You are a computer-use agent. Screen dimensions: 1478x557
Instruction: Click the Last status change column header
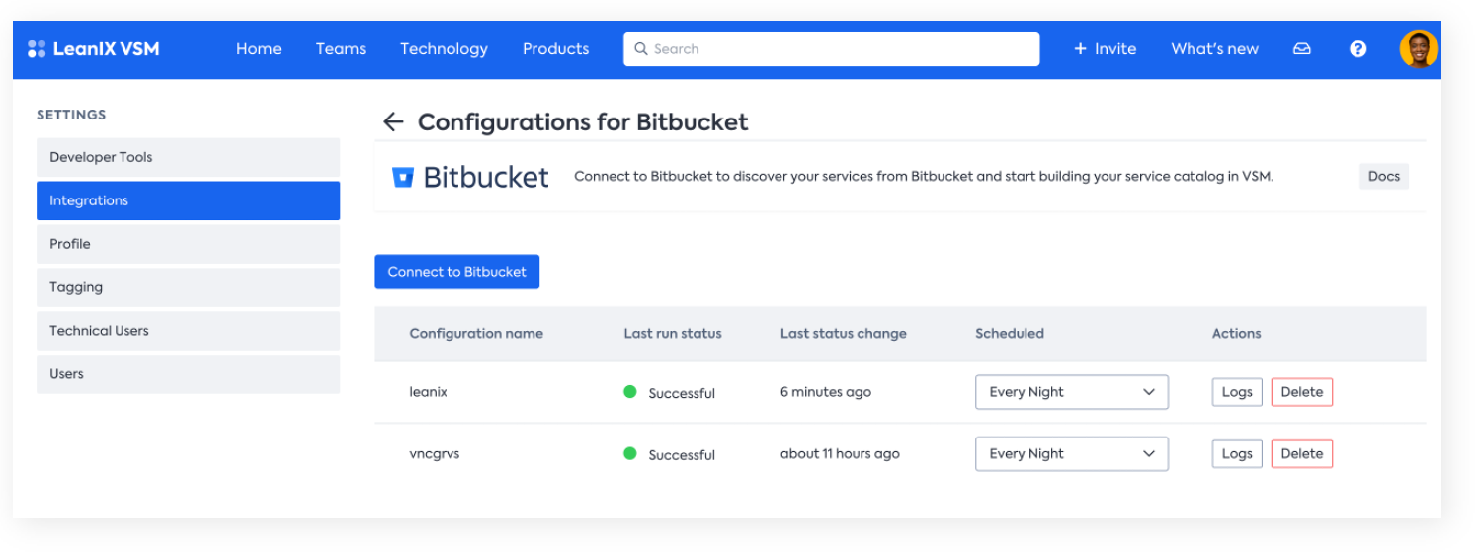click(843, 333)
